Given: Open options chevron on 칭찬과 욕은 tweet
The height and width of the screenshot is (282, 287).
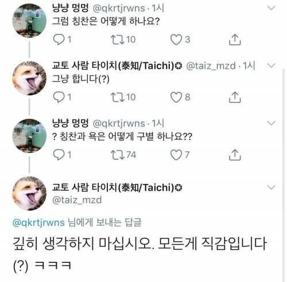Looking at the screenshot, I should (271, 123).
